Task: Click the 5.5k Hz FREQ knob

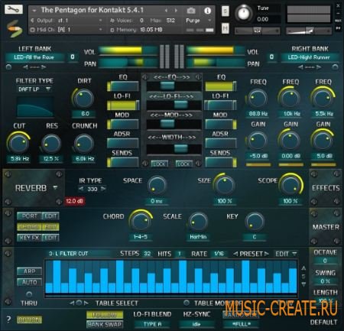Action: click(323, 99)
